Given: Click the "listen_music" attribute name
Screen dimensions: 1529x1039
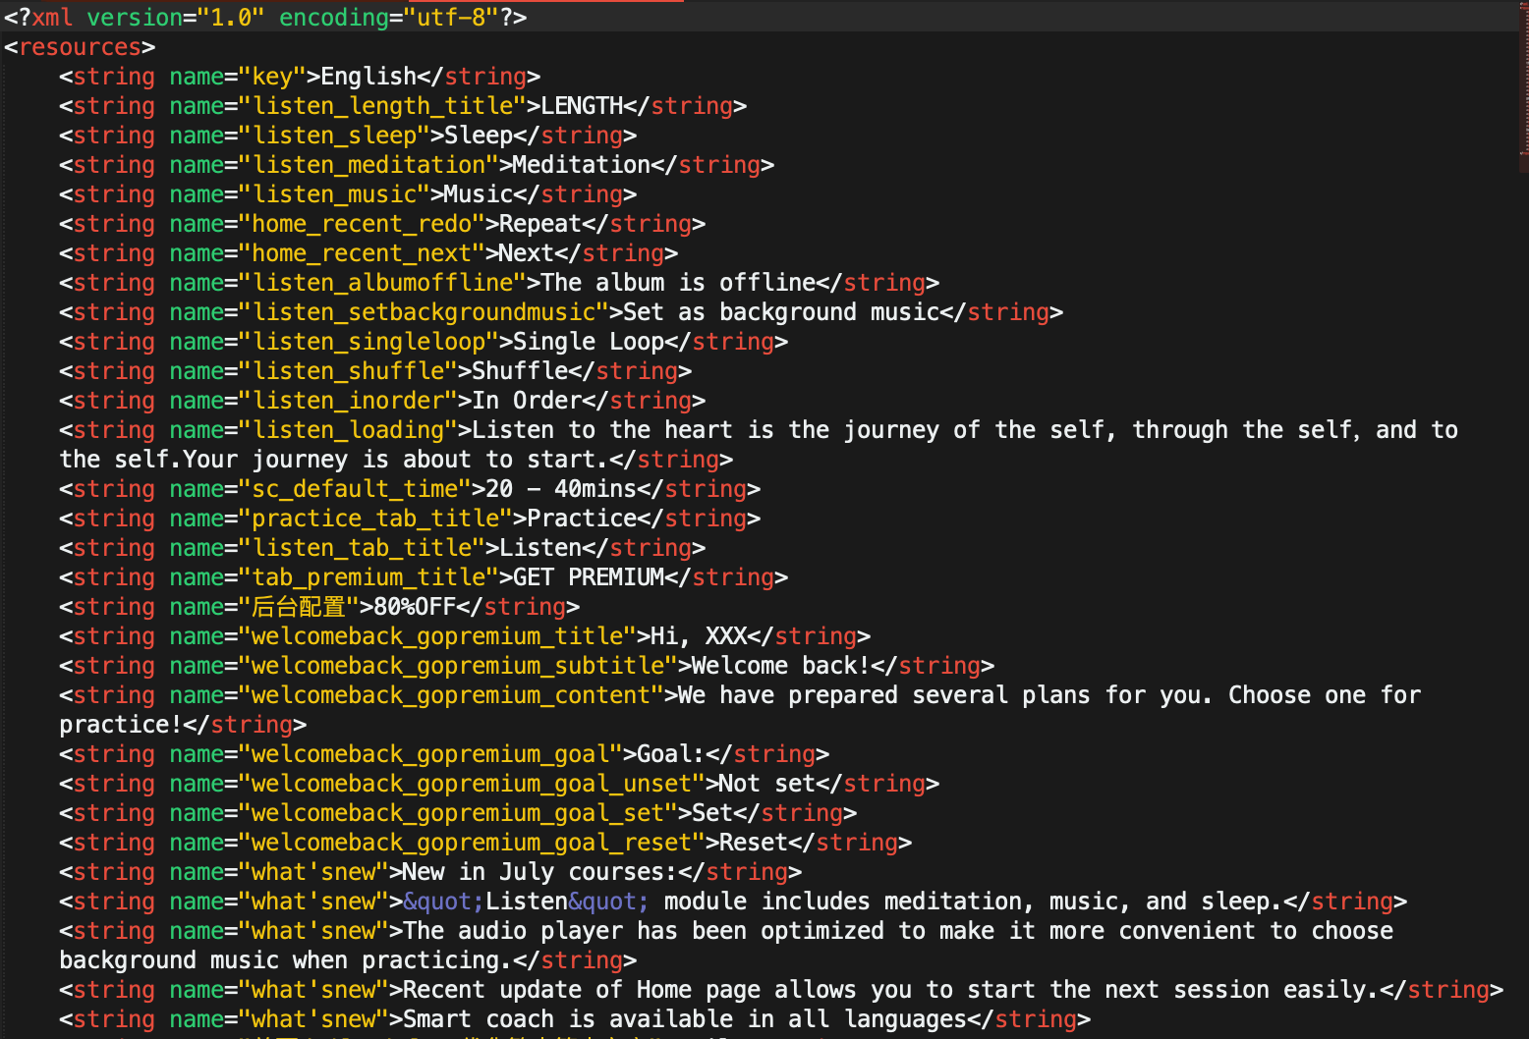Looking at the screenshot, I should [334, 194].
